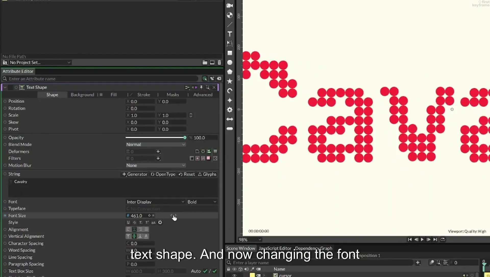Toggle underline text style
The image size is (490, 277).
(x=128, y=223)
